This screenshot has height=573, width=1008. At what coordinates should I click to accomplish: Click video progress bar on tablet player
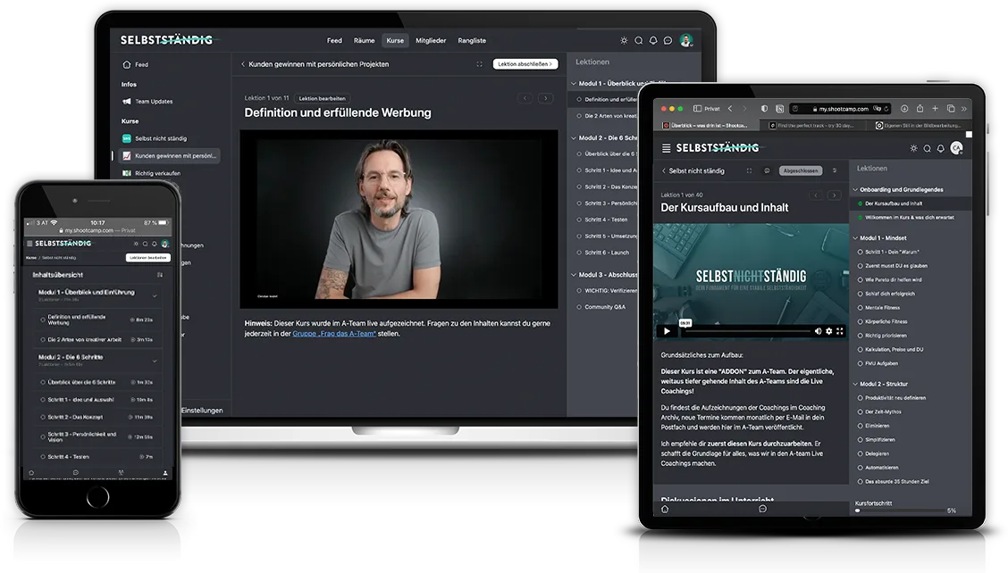[749, 331]
